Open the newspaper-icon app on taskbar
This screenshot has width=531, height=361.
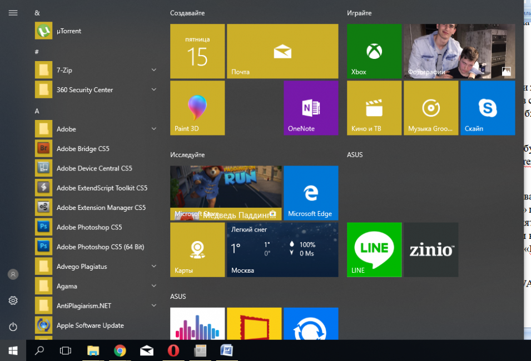[x=200, y=350]
